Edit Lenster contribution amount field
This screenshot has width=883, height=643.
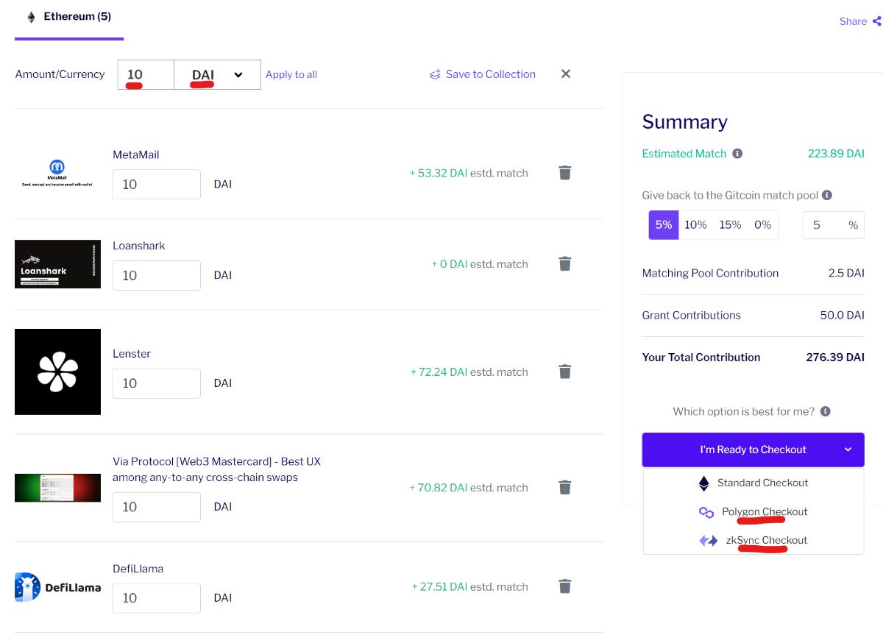pos(156,383)
